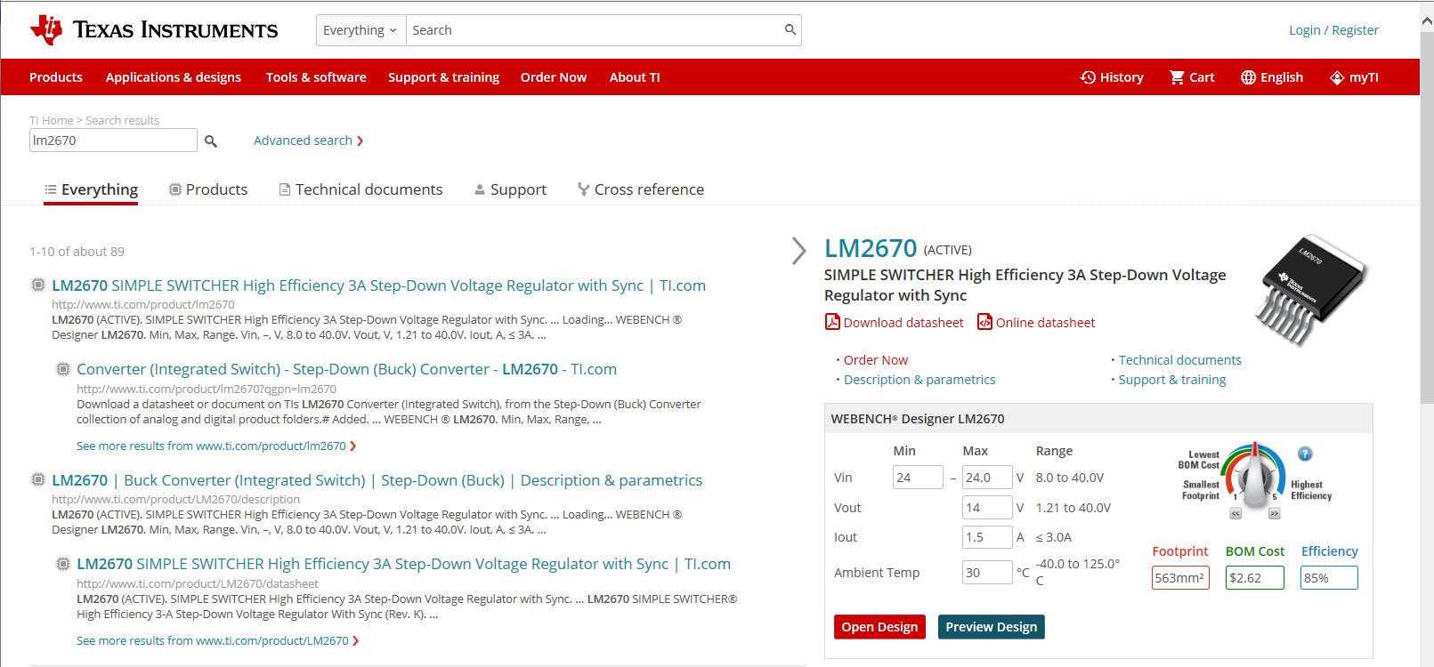This screenshot has width=1434, height=667.
Task: Click the chip icon beside the first LM2670 result
Action: [x=38, y=285]
